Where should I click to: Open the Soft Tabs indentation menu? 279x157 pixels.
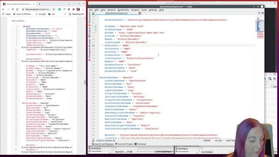pos(230,140)
